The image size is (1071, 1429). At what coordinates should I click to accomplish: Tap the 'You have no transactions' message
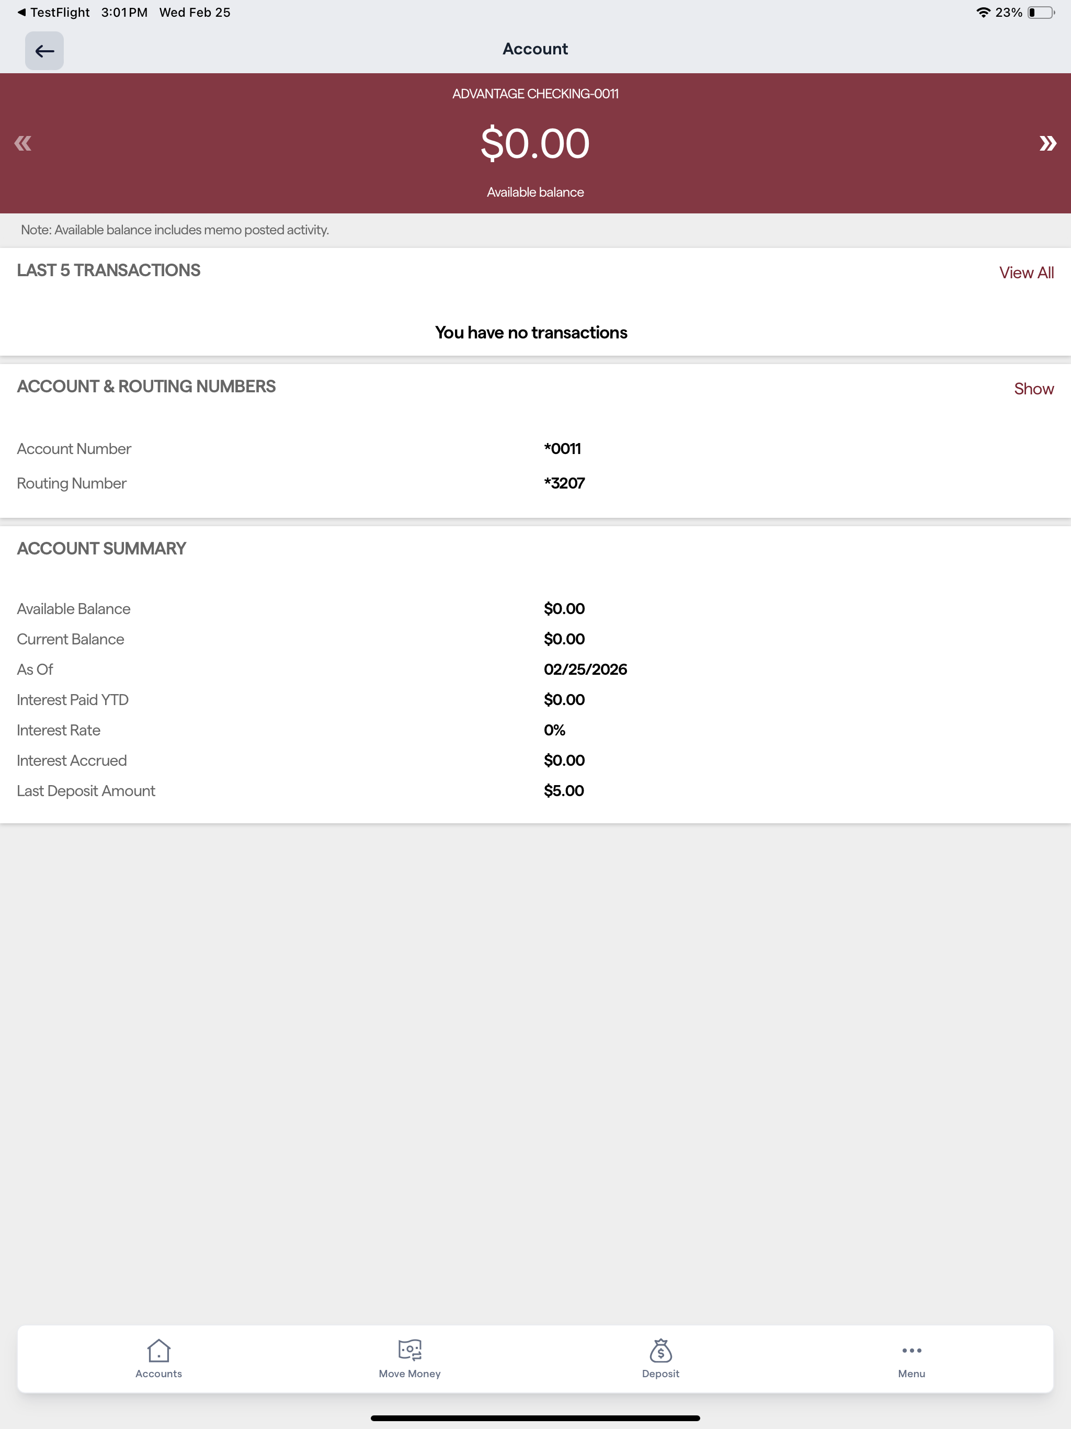(x=531, y=332)
